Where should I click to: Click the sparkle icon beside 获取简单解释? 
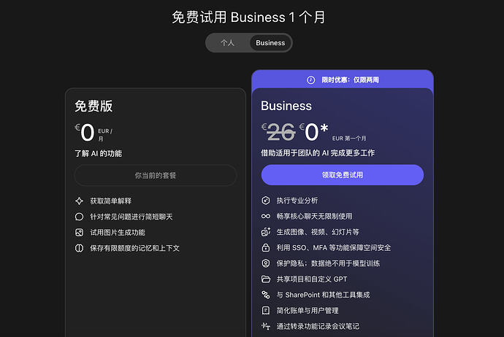pos(79,201)
